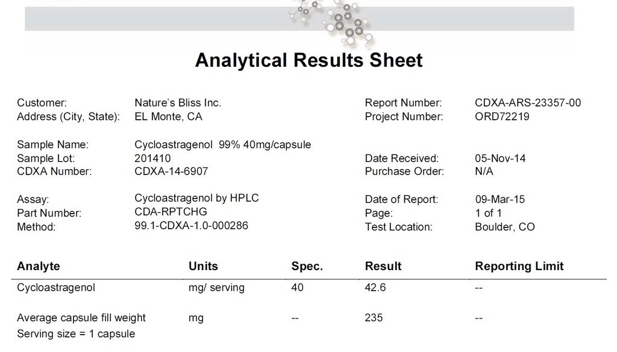617x352 pixels.
Task: Click the assay value Cycloastragenol by HPLC
Action: tap(197, 198)
